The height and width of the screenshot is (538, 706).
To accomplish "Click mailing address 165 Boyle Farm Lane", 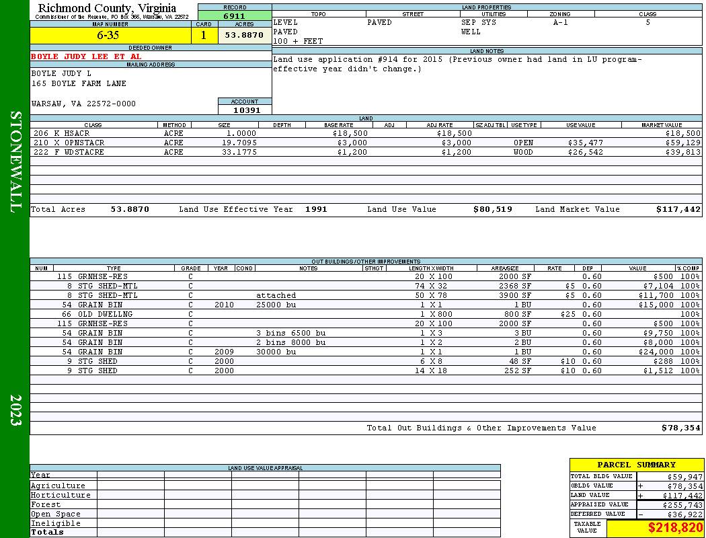I will pos(79,84).
